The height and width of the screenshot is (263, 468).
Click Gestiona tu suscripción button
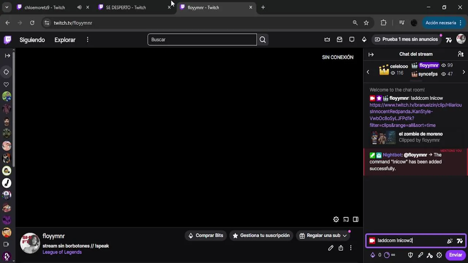pos(261,236)
